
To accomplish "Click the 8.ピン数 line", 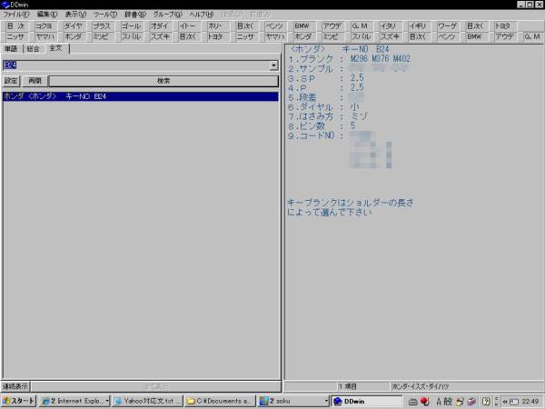I will pyautogui.click(x=322, y=125).
